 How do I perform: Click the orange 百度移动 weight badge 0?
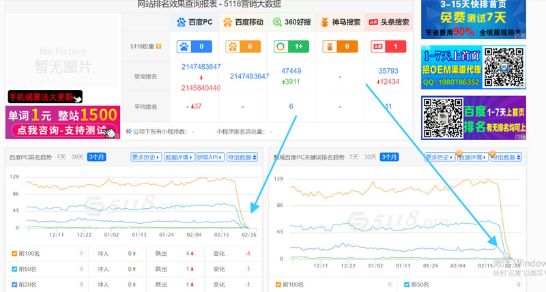pos(243,46)
